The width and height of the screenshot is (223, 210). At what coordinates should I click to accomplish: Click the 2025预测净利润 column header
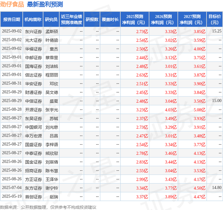click(135, 19)
